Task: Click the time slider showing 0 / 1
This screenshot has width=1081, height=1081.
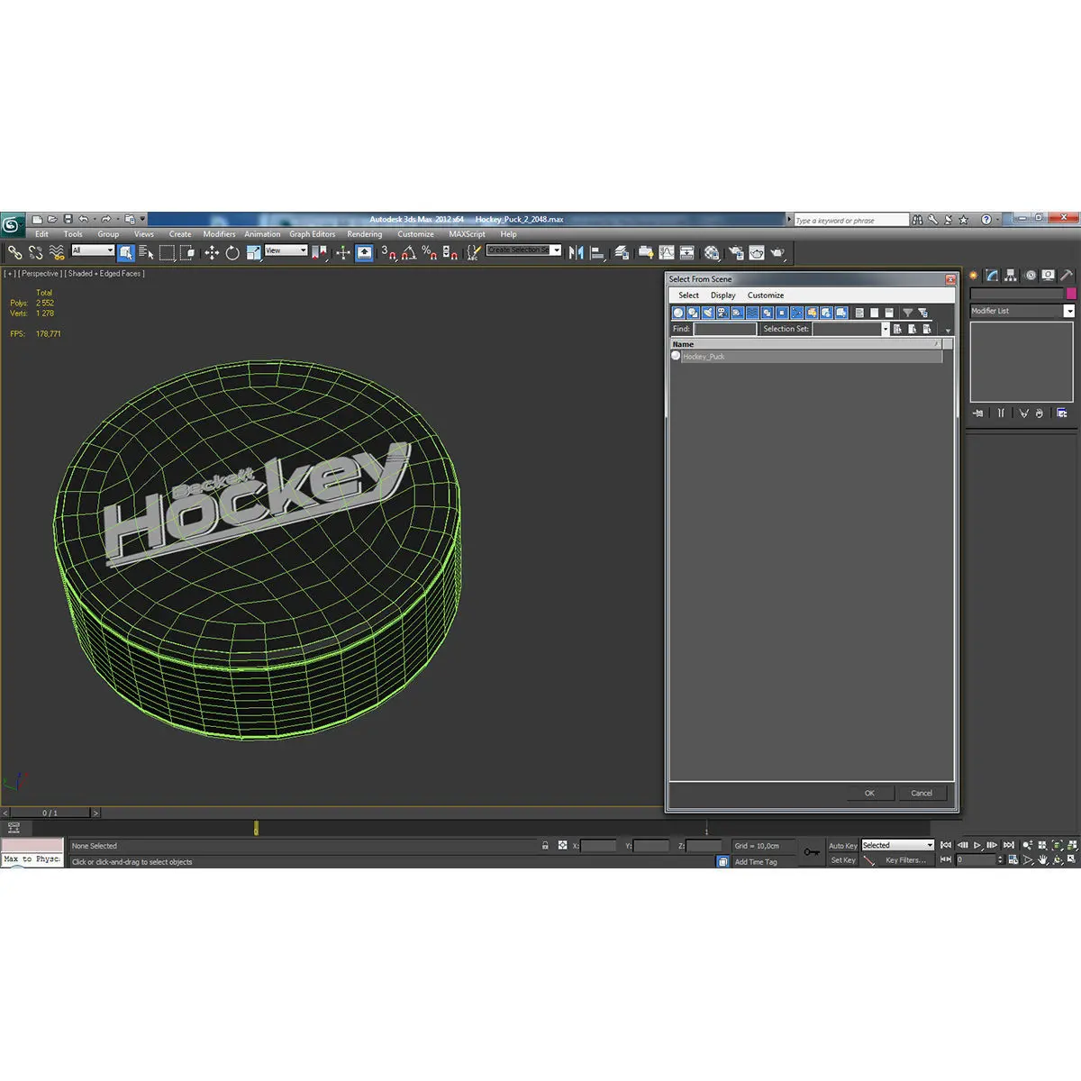Action: (50, 813)
